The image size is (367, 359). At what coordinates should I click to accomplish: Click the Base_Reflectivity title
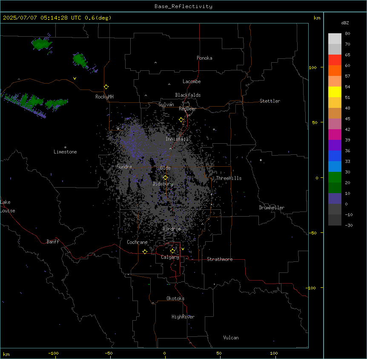[183, 6]
